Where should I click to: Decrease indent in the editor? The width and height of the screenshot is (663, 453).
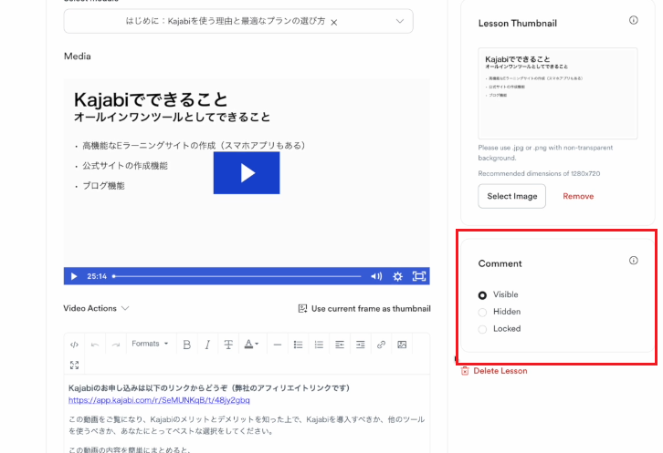tap(340, 345)
